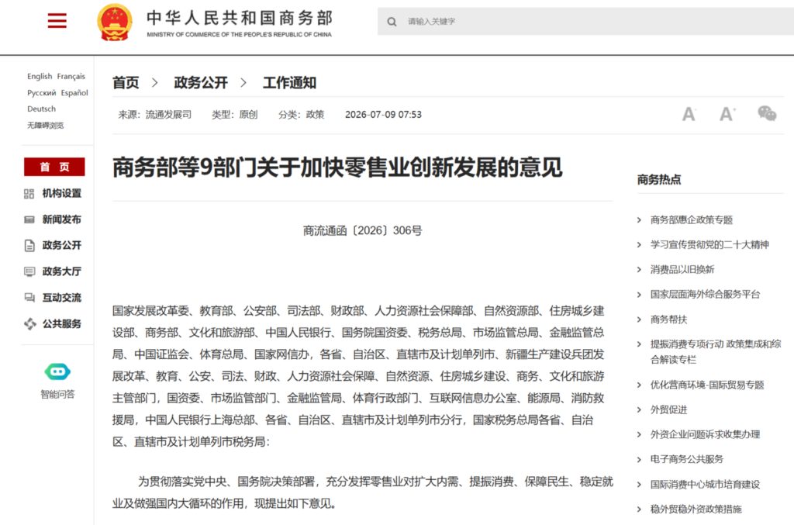Open 互动交流 sidebar menu item
This screenshot has width=794, height=525.
click(61, 298)
